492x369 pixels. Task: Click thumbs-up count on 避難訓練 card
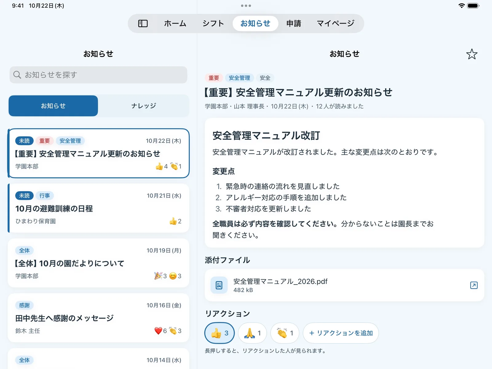[x=175, y=221]
